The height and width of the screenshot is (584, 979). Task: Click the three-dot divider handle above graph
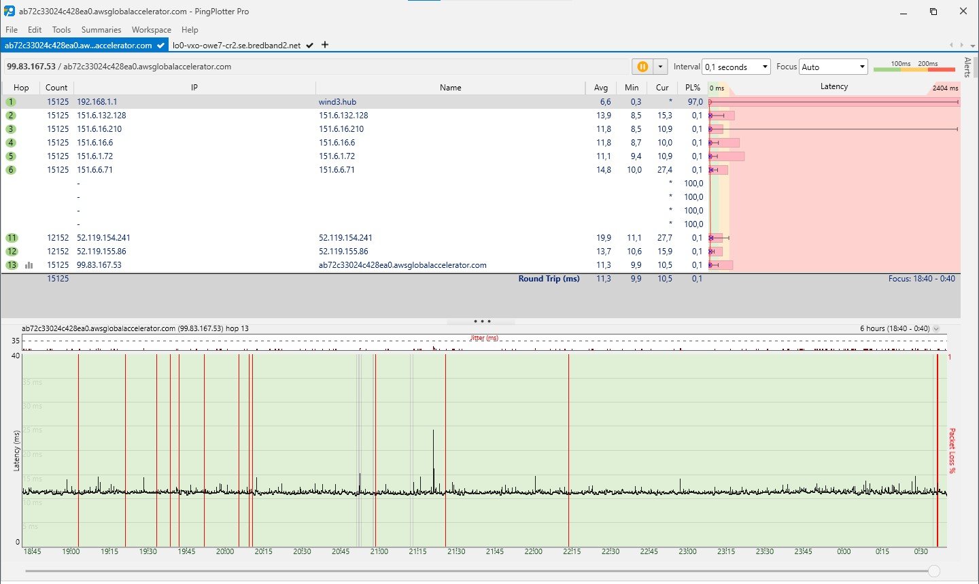coord(481,321)
